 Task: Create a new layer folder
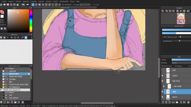[177, 102]
